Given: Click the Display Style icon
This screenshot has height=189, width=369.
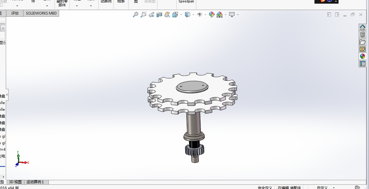Looking at the screenshot, I should tap(188, 15).
